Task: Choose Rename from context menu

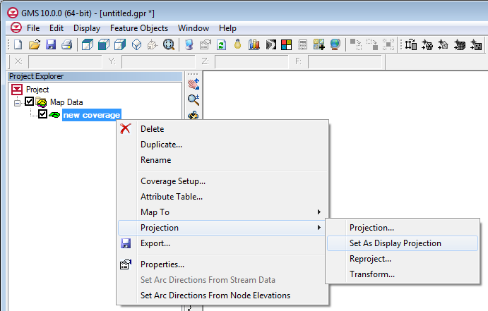Action: (x=222, y=160)
